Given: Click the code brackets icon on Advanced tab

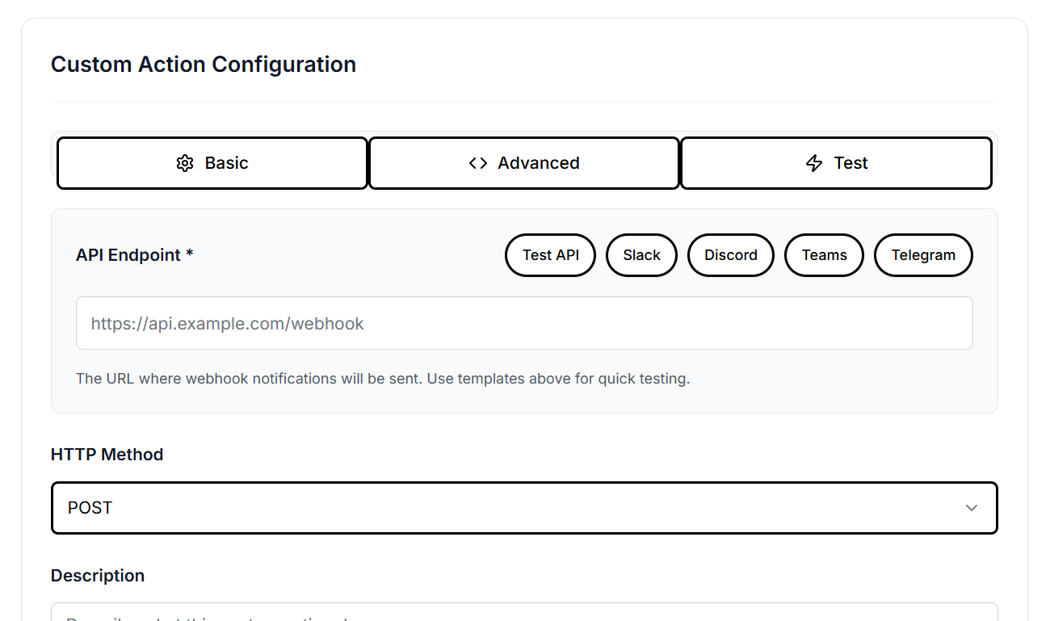Looking at the screenshot, I should click(x=478, y=162).
